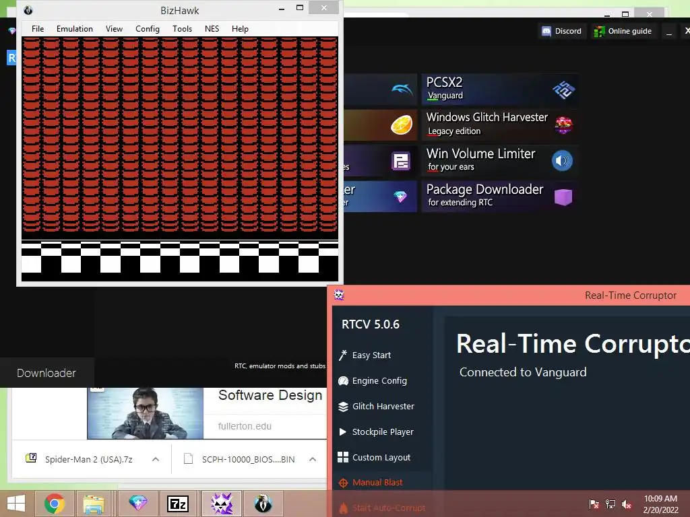Image resolution: width=690 pixels, height=517 pixels.
Task: Select the Downloader tab in launcher
Action: coord(46,373)
